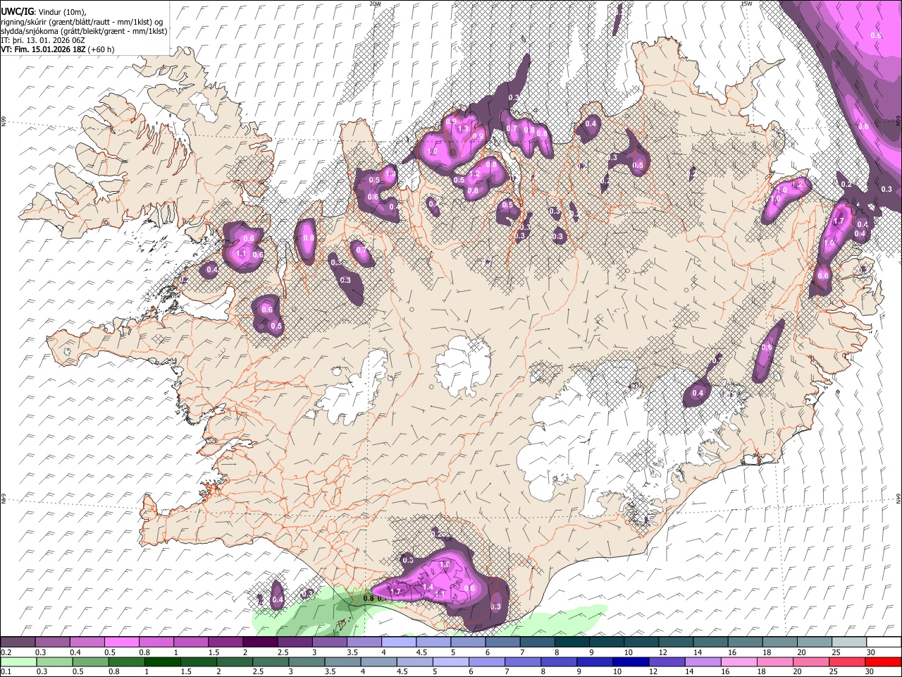Screen dimensions: 902x677
Task: Click the '15W' longitude label at top edge
Action: tap(746, 4)
